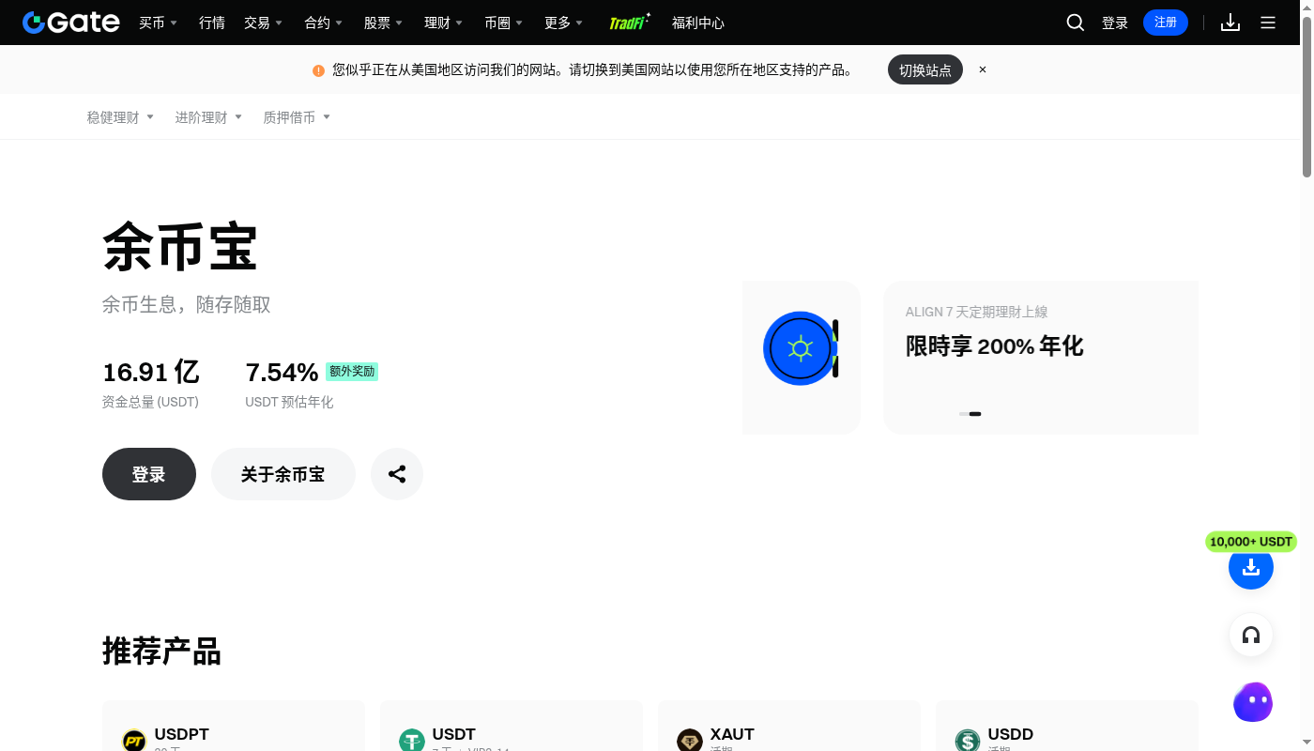Click the 7.54% estimated APR value
The image size is (1314, 751).
282,373
